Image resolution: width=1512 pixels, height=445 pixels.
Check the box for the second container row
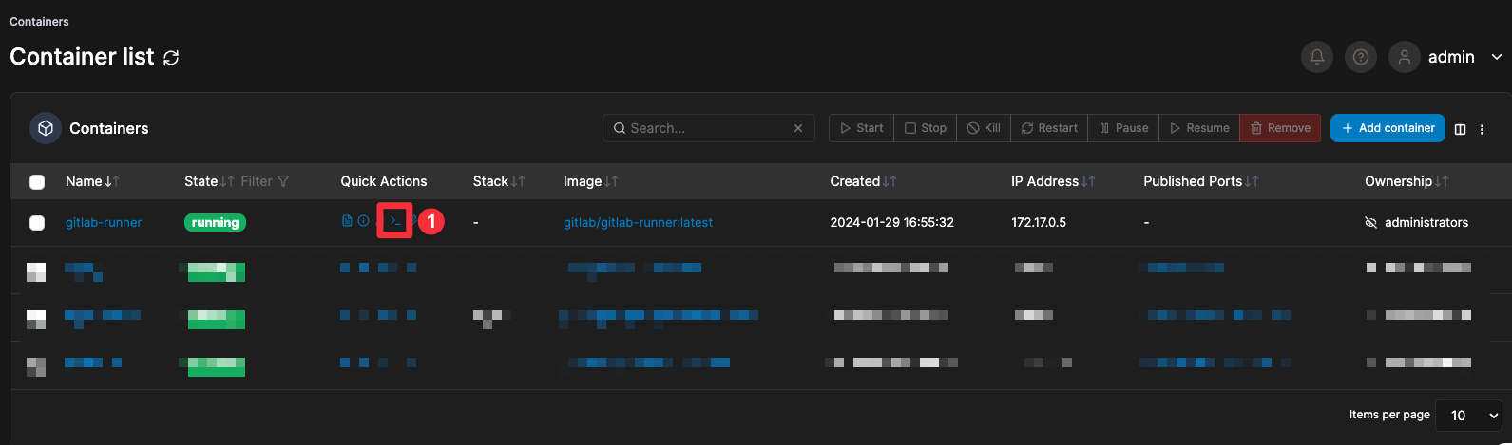36,272
